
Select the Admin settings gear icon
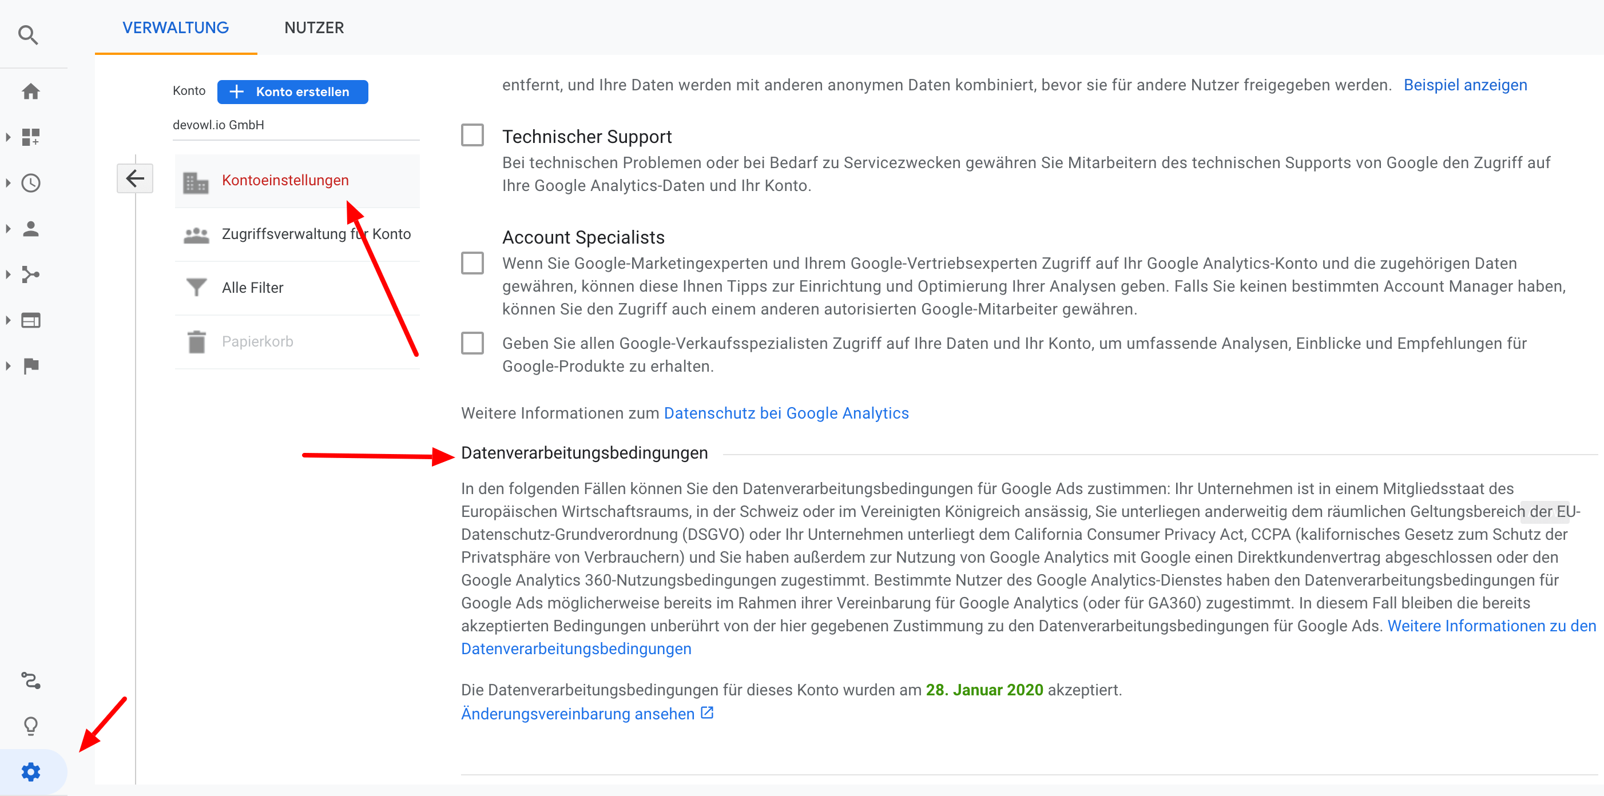30,772
